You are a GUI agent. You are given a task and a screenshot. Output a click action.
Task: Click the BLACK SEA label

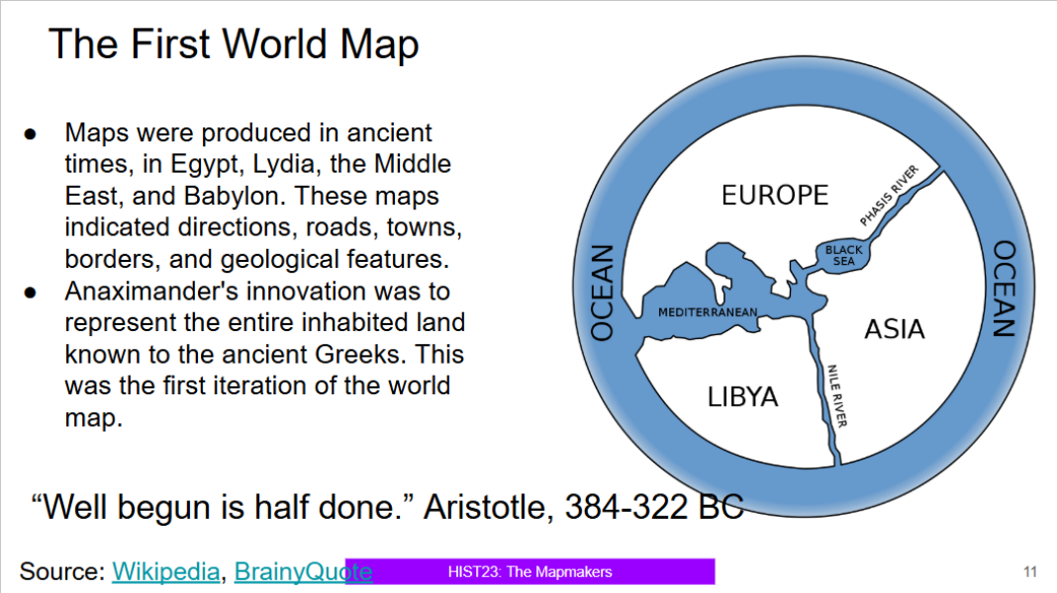click(x=843, y=256)
